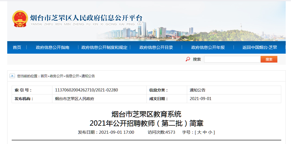Click the blue arrow location icon

pos(12,76)
